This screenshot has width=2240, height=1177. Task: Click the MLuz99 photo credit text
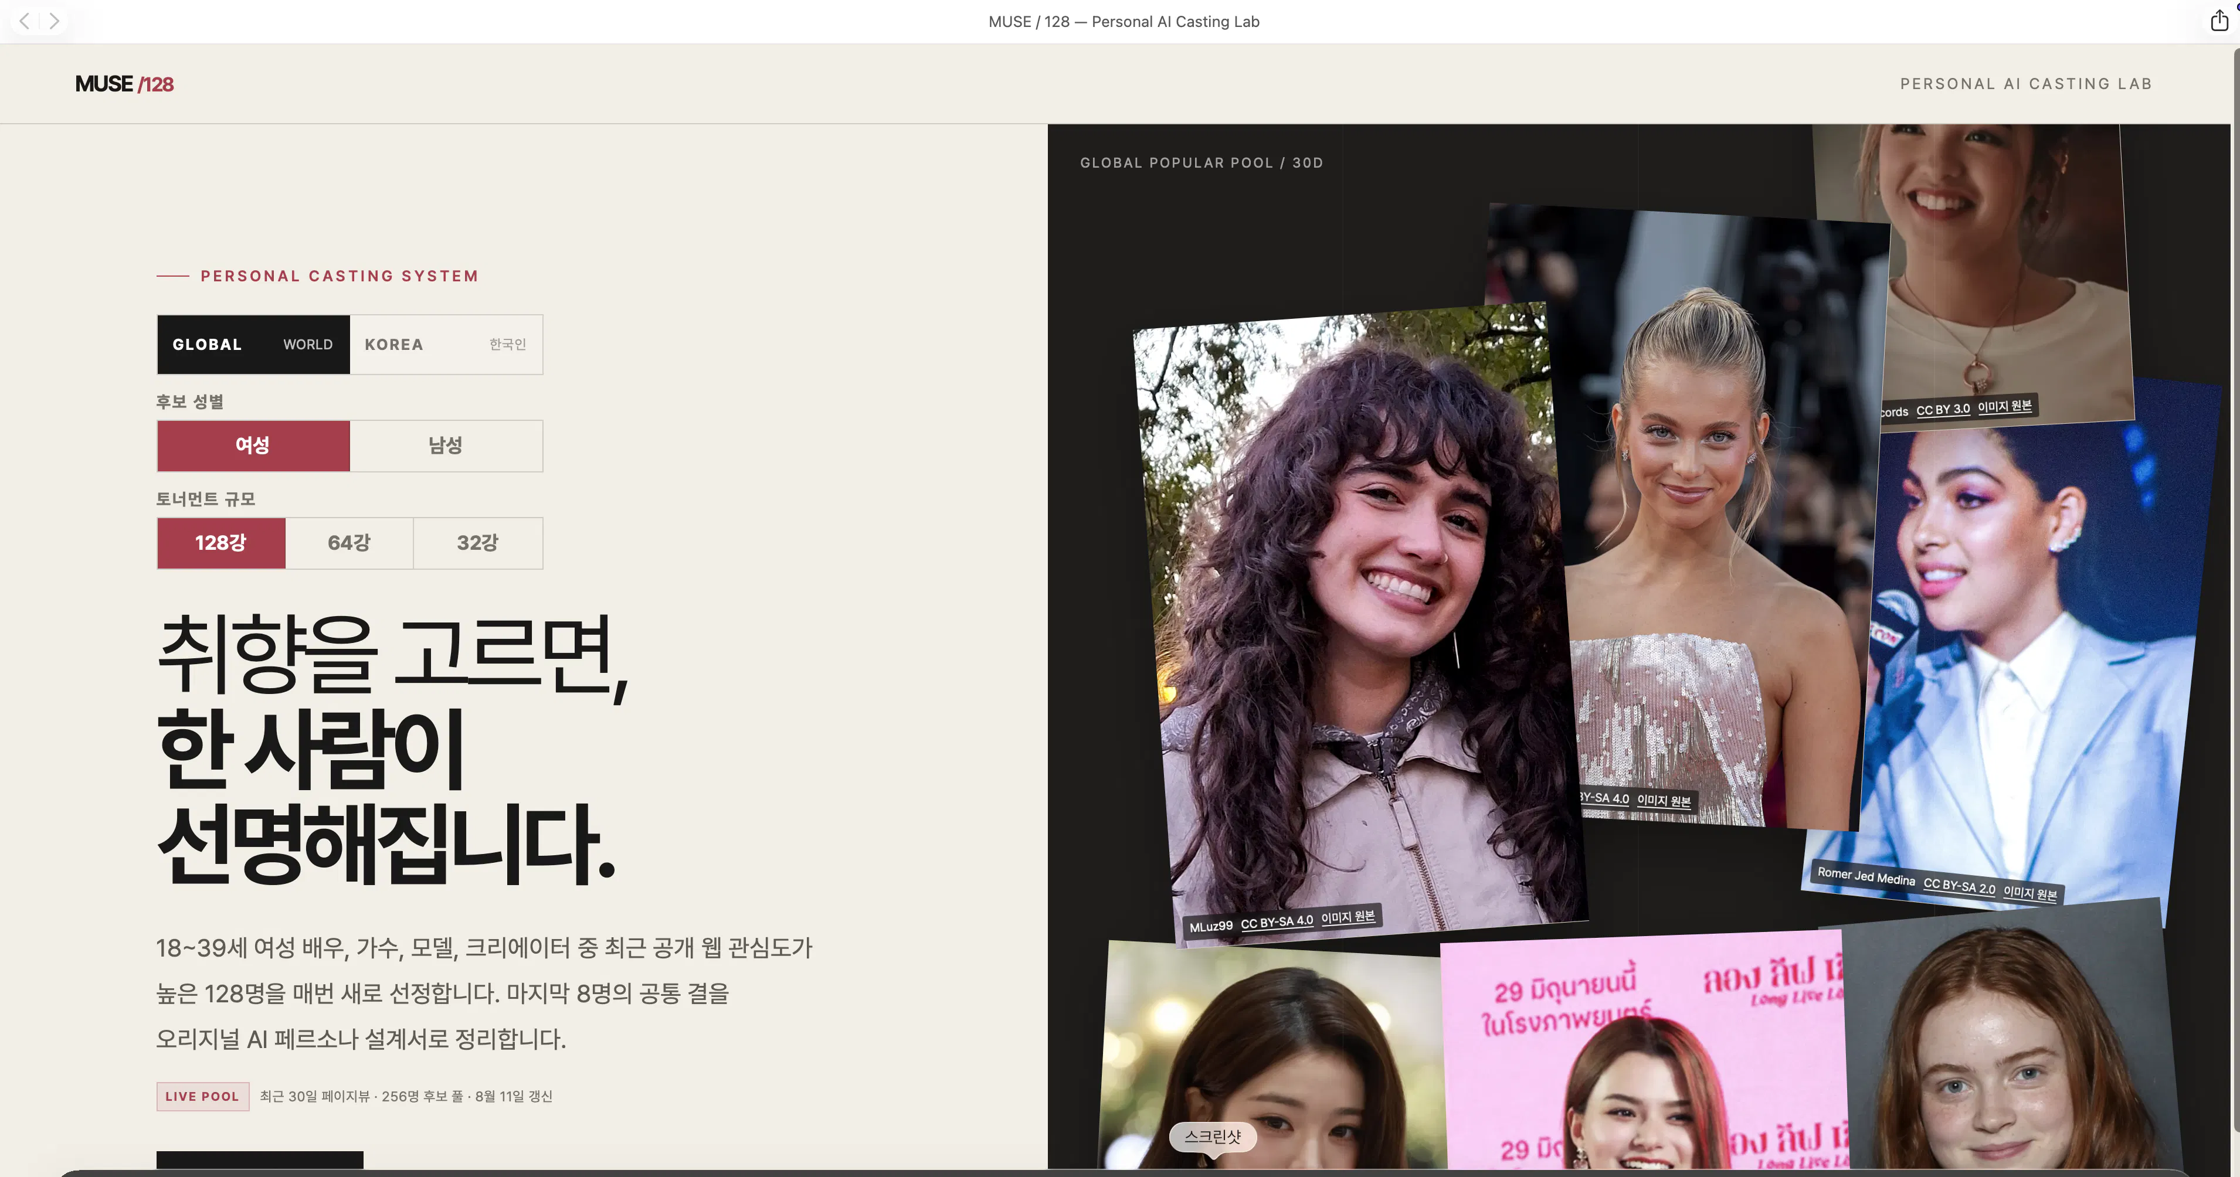click(x=1210, y=927)
